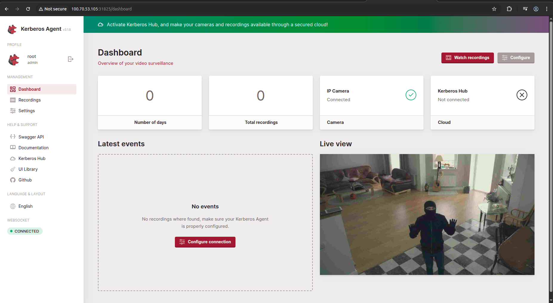
Task: Click the 'No events' heading
Action: 205,207
